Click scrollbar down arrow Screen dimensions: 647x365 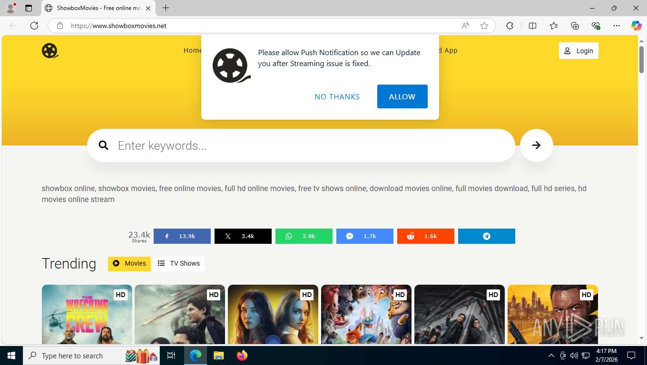(x=642, y=338)
